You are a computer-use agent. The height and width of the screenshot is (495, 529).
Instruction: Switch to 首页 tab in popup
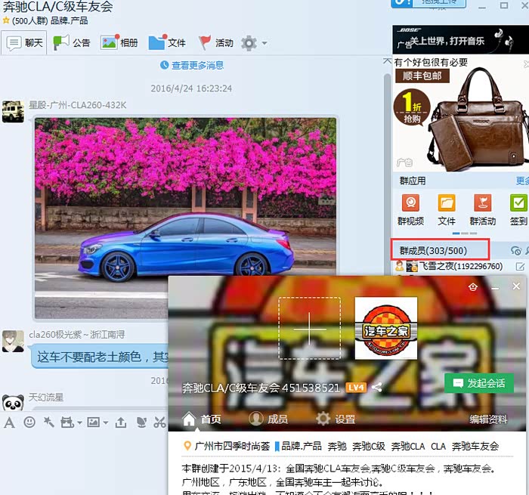click(202, 419)
